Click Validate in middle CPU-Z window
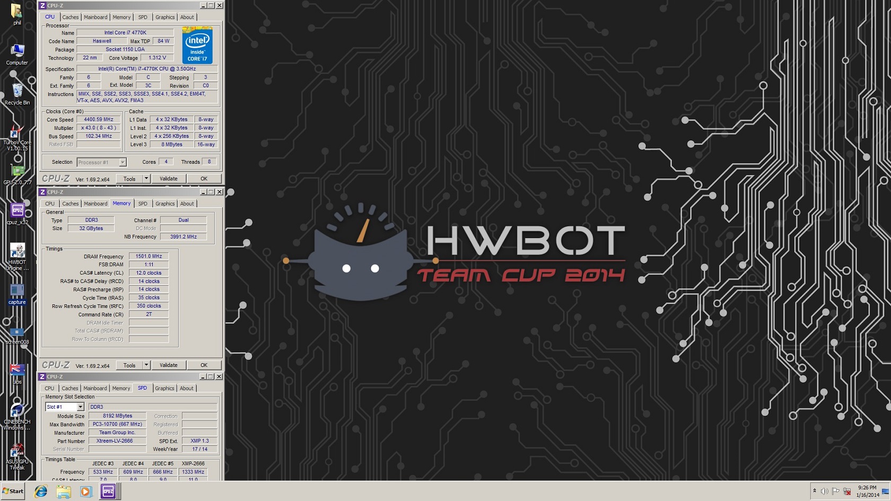The width and height of the screenshot is (891, 501). (x=169, y=365)
